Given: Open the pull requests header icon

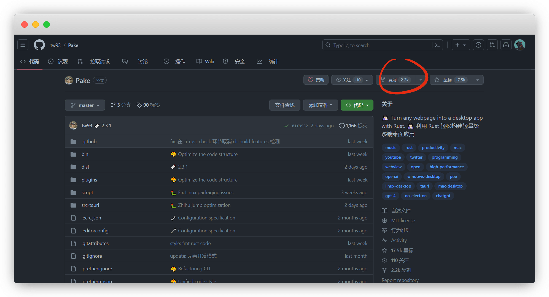Looking at the screenshot, I should click(492, 45).
